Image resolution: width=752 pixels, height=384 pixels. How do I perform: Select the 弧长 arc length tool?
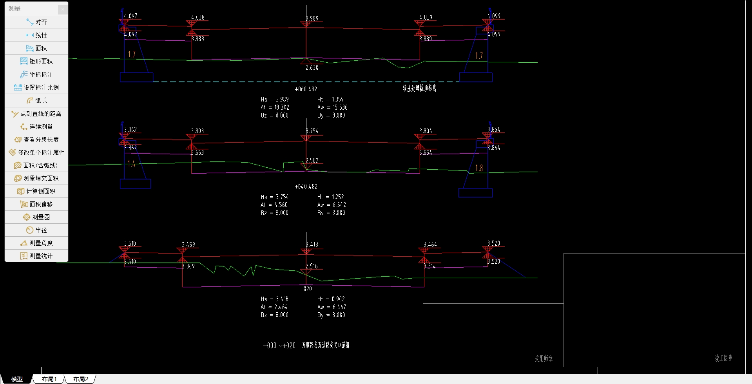(36, 100)
